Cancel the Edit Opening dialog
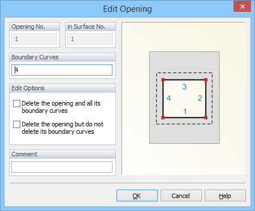This screenshot has width=255, height=211. click(181, 196)
